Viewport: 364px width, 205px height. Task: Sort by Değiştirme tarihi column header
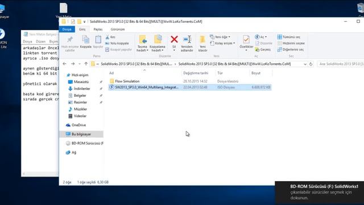point(198,73)
